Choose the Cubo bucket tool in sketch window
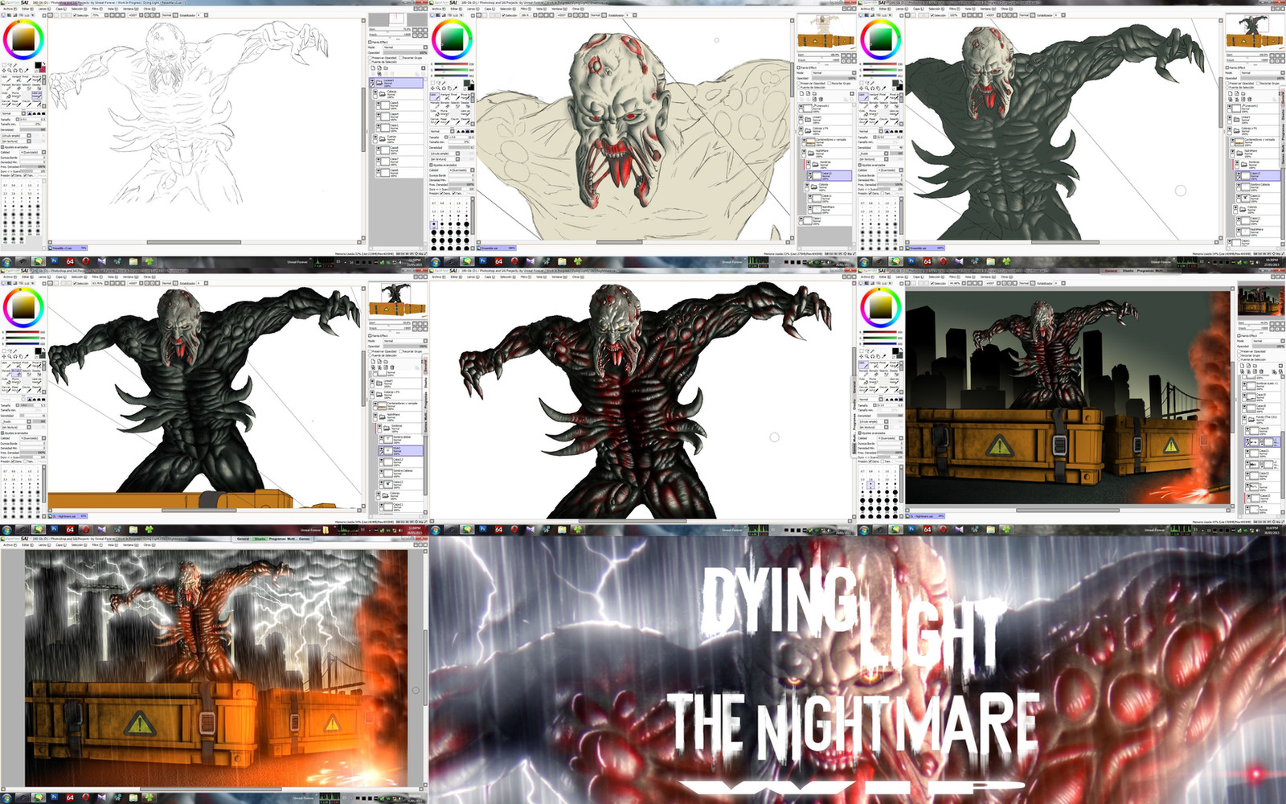Screen dimensions: 1286x804 [x=6, y=95]
